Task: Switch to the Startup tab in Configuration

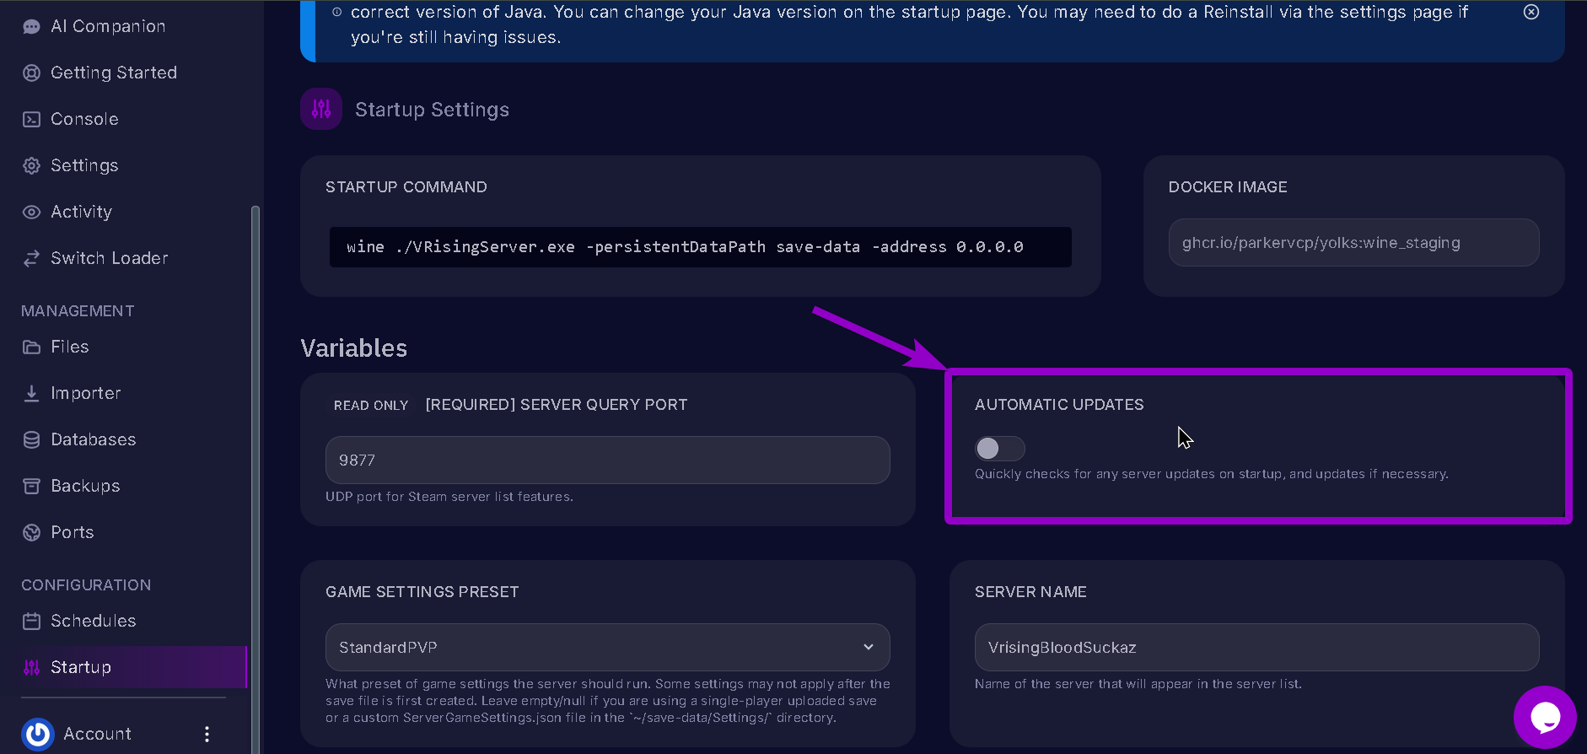Action: pos(81,666)
